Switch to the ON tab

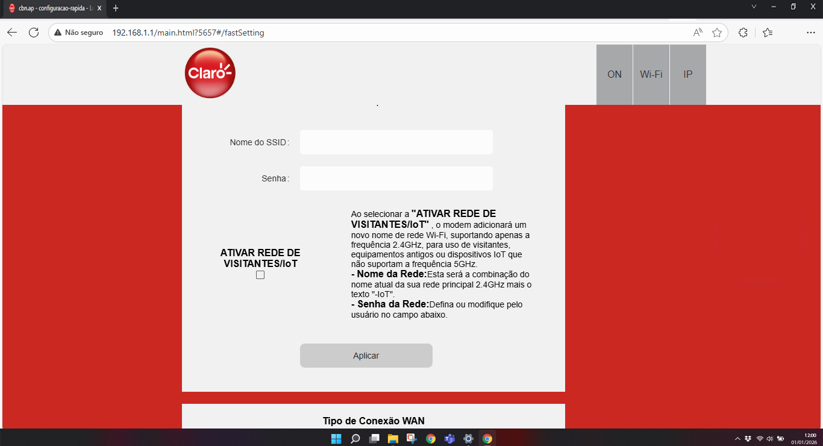(615, 75)
